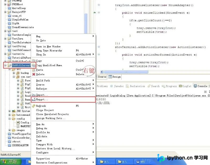210x165 pixels.
Task: Click the Windows Start button
Action: 11,162
